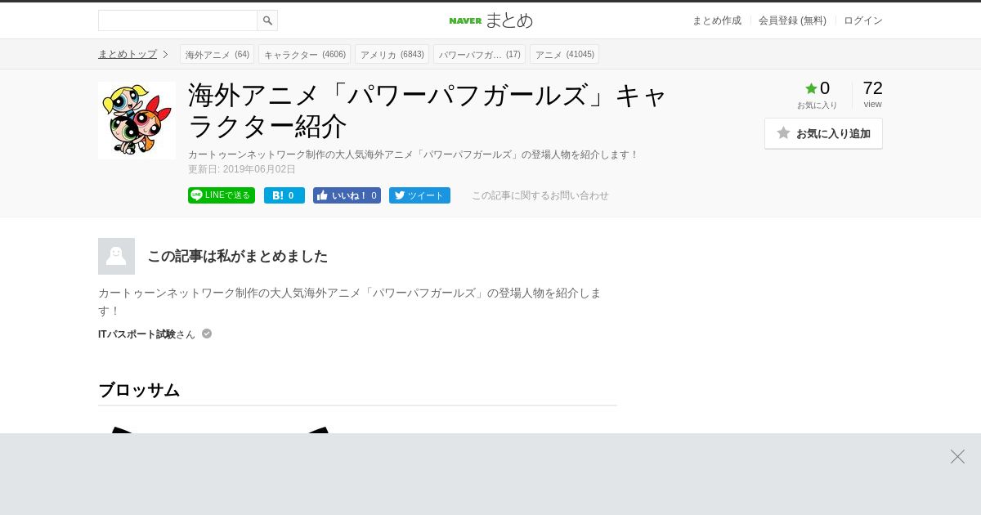Click この記事は私がまとめました heading

[x=237, y=256]
